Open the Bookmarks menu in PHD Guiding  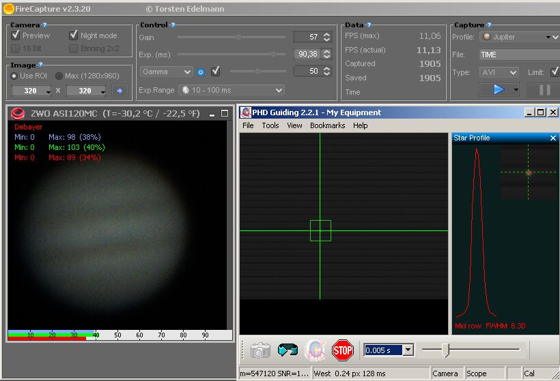pyautogui.click(x=327, y=125)
